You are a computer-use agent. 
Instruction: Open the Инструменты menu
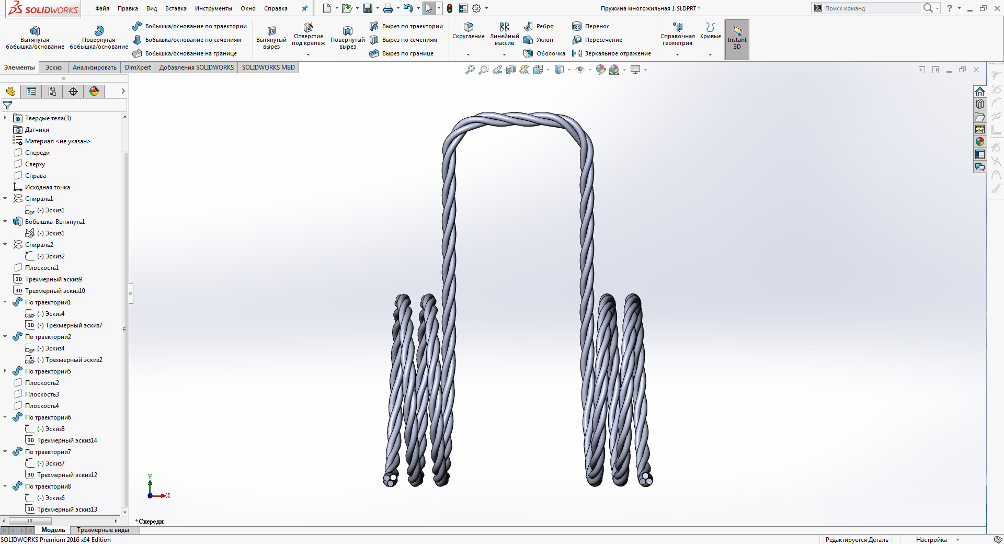[x=213, y=8]
